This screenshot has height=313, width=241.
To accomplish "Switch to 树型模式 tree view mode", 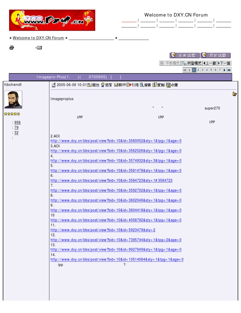I will point(192,63).
